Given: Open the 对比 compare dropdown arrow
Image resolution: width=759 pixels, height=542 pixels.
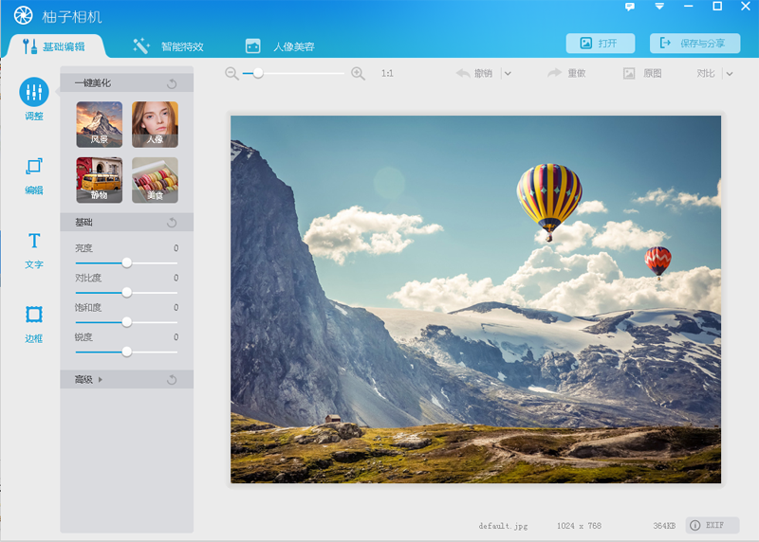Looking at the screenshot, I should tap(730, 73).
